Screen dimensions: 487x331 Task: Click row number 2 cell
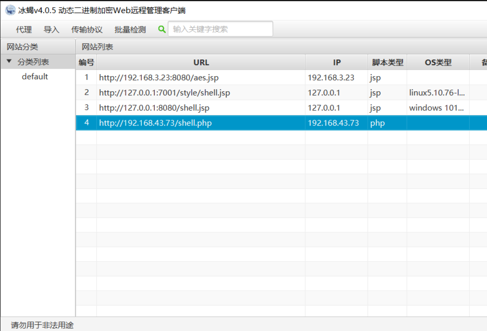pyautogui.click(x=87, y=93)
